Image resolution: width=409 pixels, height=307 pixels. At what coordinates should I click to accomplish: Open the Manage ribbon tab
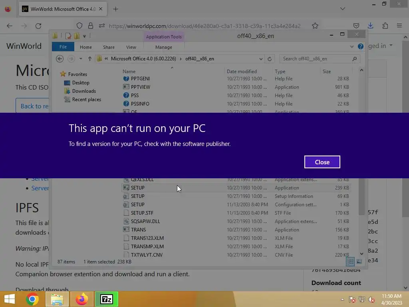click(x=164, y=47)
